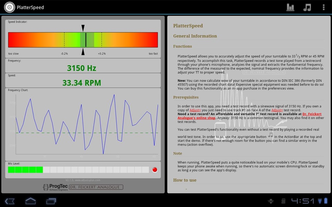Start the demo with music note icon

[307, 7]
